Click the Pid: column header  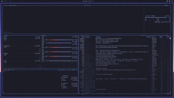pos(83,37)
